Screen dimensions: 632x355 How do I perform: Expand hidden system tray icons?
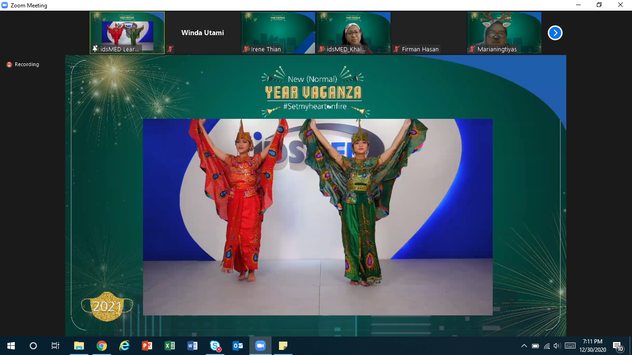click(524, 346)
